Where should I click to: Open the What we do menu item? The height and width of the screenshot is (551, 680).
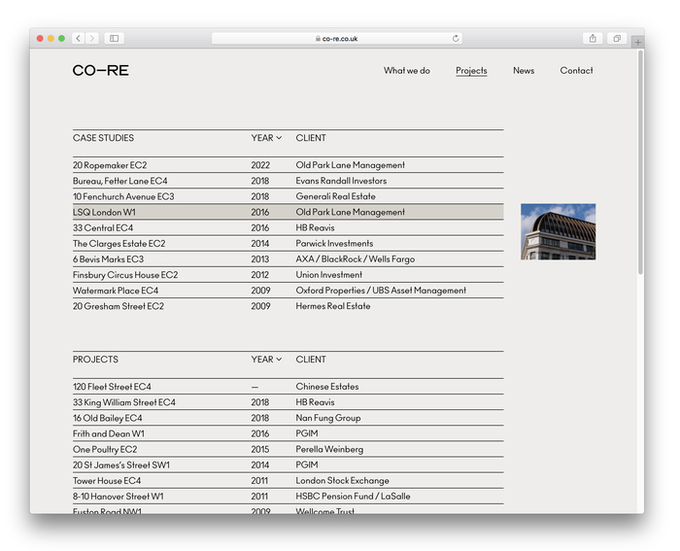406,71
